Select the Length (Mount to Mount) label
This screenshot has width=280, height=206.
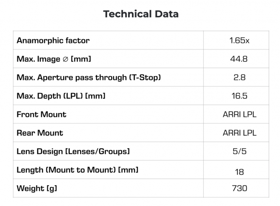pos(78,170)
